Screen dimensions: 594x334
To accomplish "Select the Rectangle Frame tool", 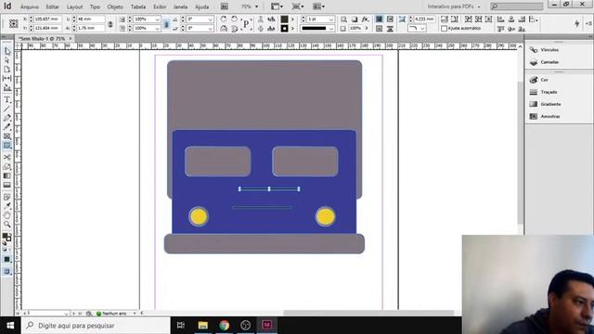I will 7,136.
